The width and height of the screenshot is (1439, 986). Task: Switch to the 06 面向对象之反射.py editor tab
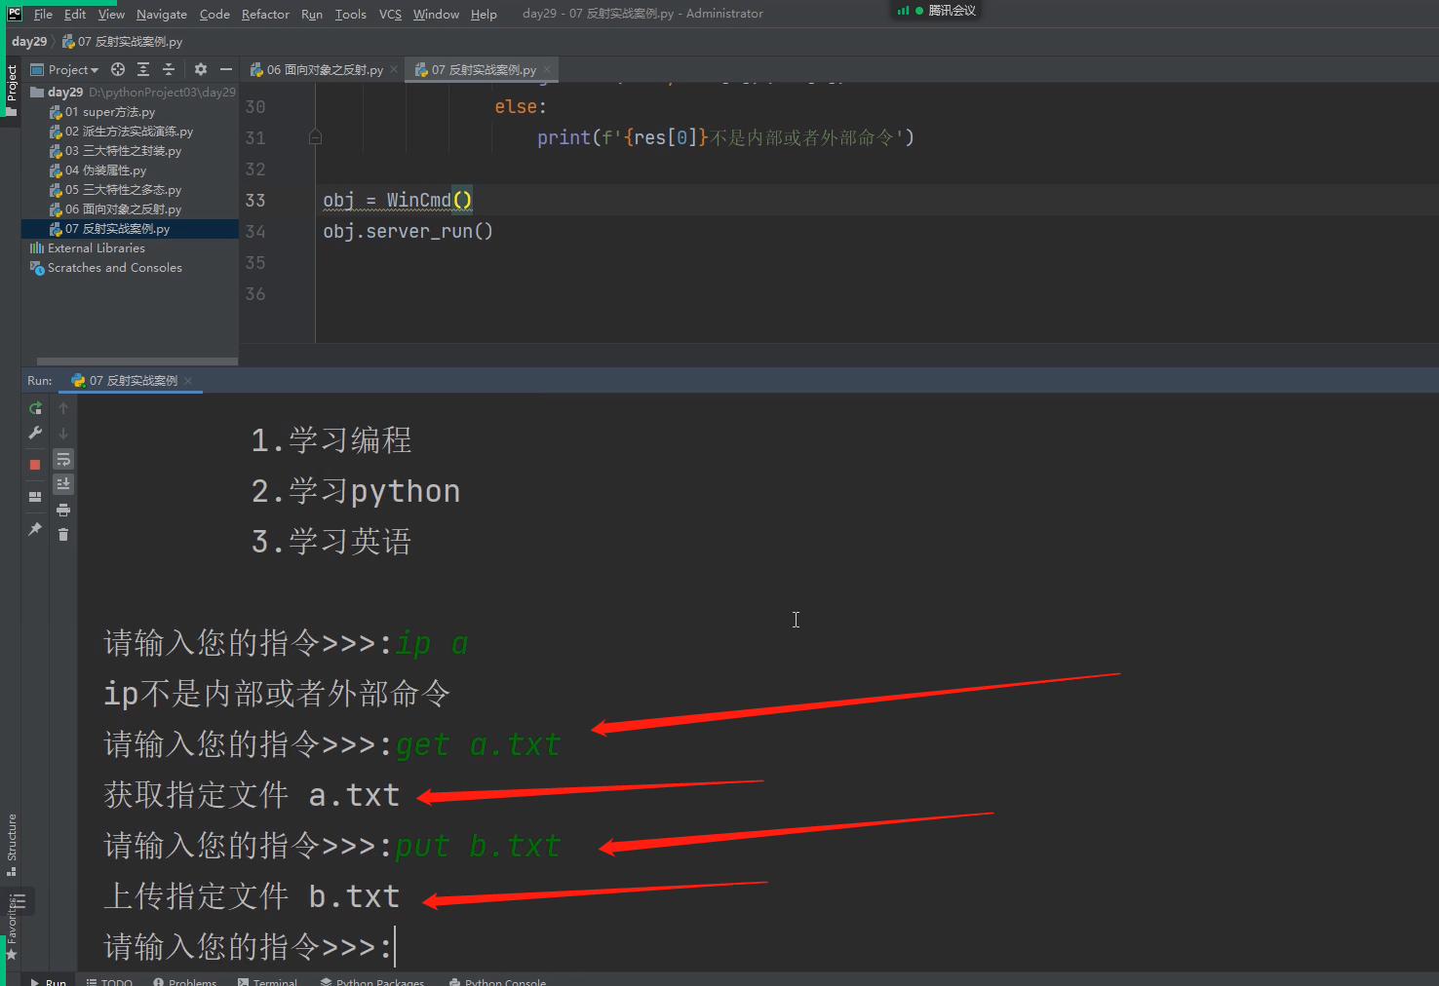(318, 70)
